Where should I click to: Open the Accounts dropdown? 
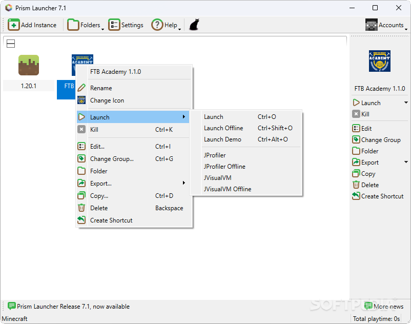(x=386, y=25)
